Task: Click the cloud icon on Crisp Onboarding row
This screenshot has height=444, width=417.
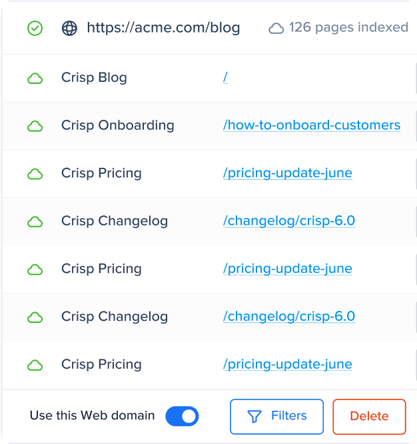Action: [x=35, y=126]
